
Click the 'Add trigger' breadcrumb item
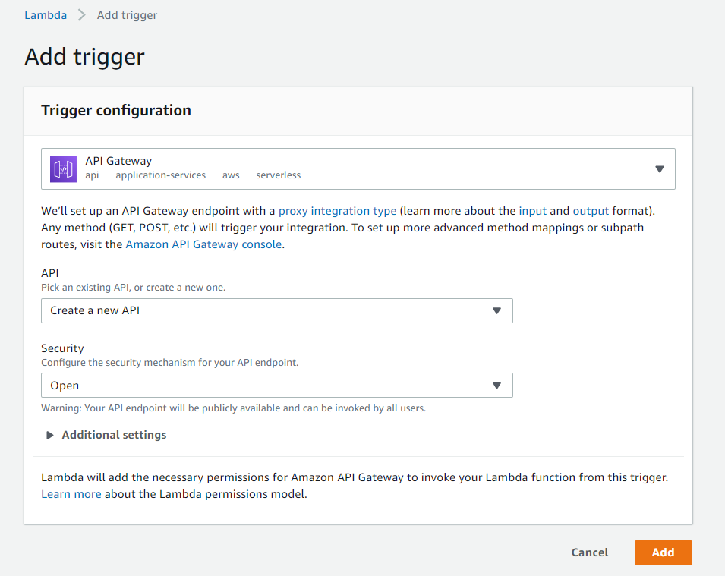coord(127,15)
